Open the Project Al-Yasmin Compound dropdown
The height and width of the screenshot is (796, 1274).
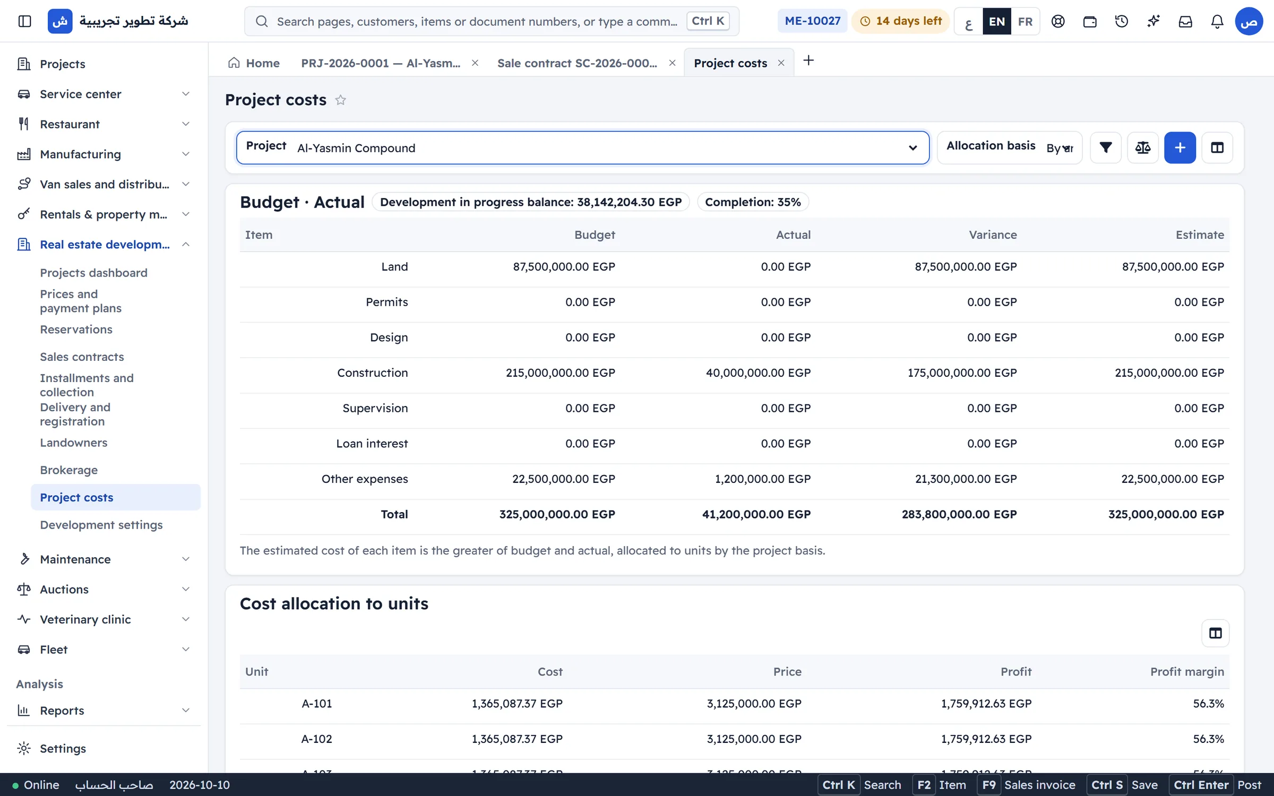pyautogui.click(x=583, y=148)
